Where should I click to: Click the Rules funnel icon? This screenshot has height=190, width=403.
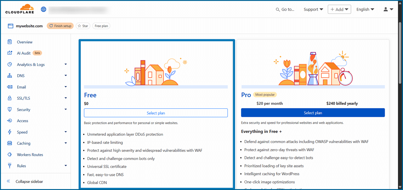tap(10, 166)
